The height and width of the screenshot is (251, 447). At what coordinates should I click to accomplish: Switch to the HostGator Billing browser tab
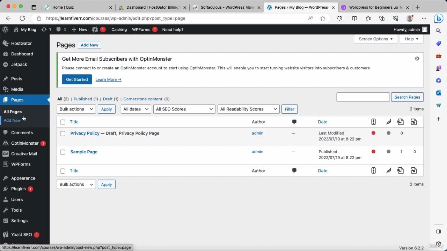[153, 7]
